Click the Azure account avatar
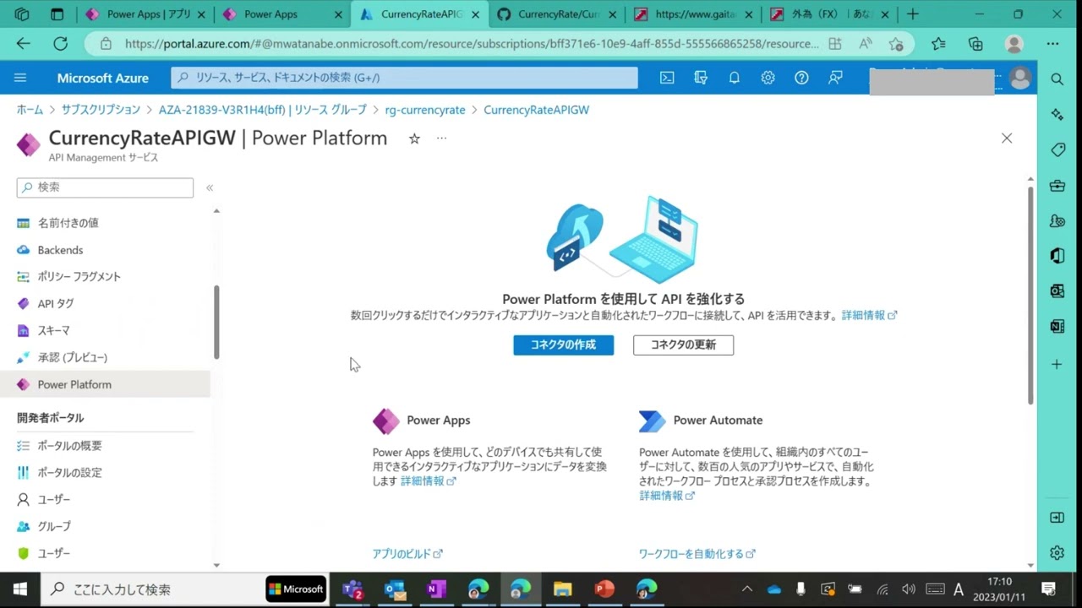1082x608 pixels. pos(1020,78)
